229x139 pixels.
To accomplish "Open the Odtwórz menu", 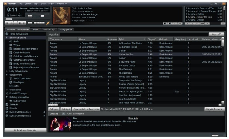I will pos(28,4).
